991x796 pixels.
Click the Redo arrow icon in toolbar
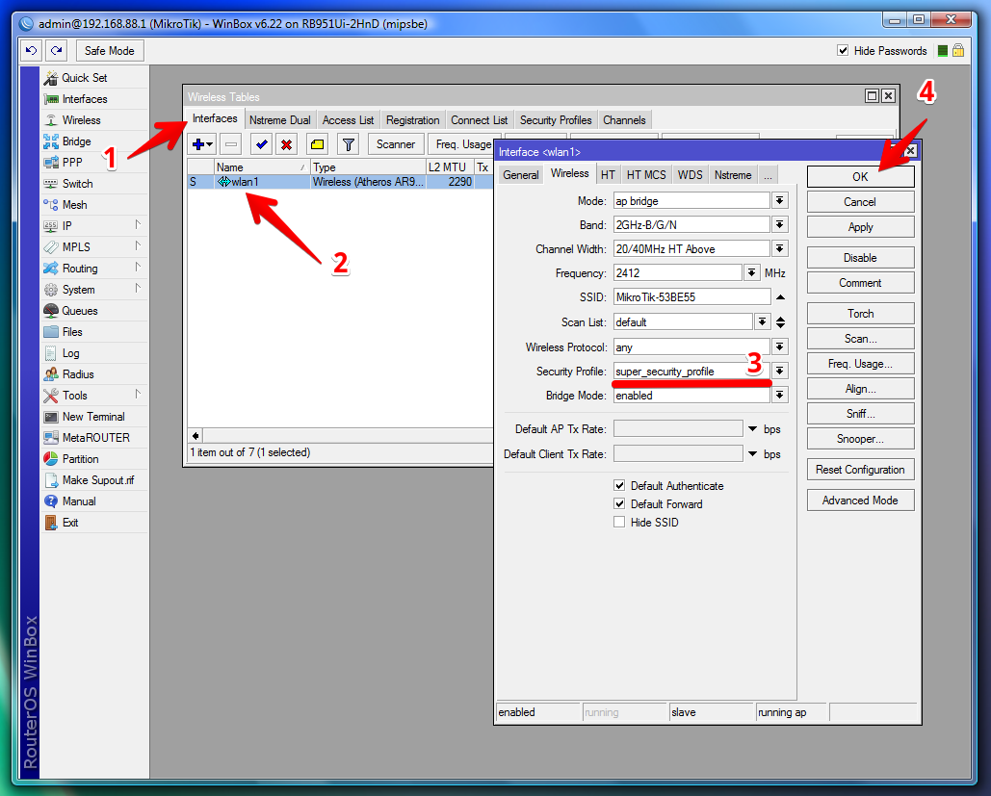(56, 51)
